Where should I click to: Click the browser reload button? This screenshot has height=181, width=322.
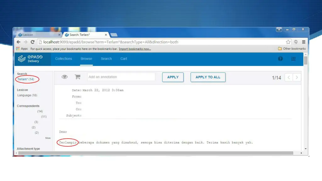click(32, 42)
